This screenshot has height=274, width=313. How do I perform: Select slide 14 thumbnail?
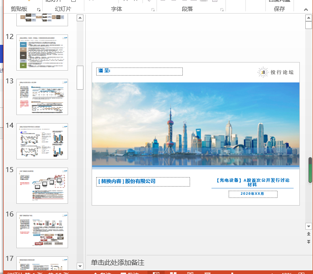pos(42,140)
